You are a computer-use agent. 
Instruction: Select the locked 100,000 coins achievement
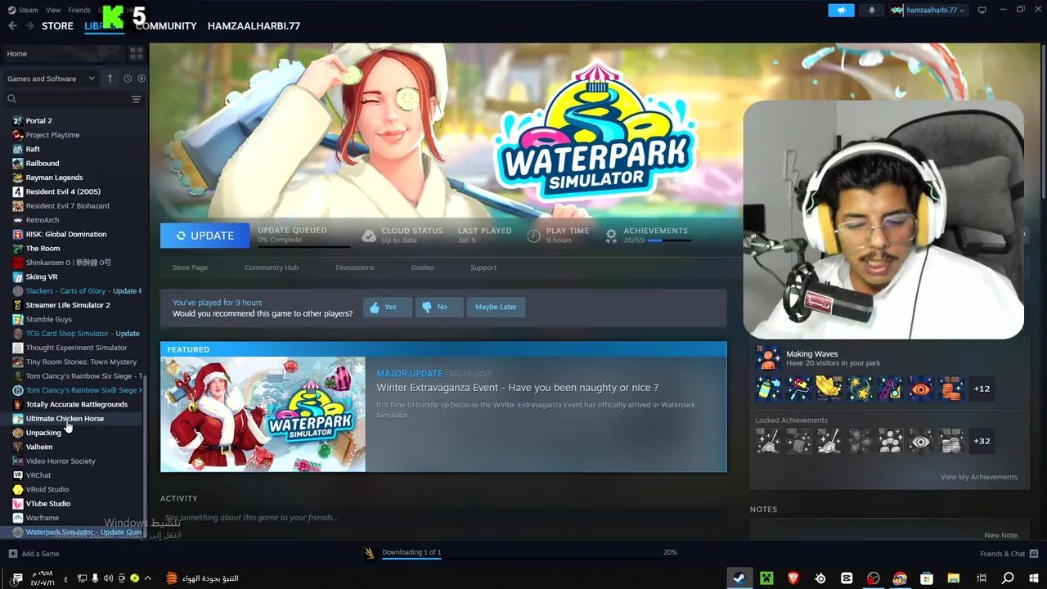tap(950, 441)
